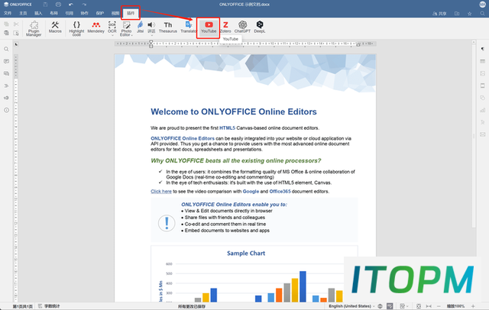The image size is (489, 310).
Task: Open the user avatar at top right
Action: click(x=482, y=5)
